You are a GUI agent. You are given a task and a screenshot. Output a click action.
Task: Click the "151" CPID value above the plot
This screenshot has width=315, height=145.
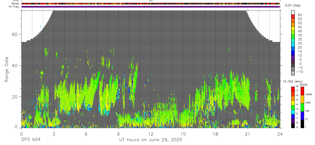151,1
